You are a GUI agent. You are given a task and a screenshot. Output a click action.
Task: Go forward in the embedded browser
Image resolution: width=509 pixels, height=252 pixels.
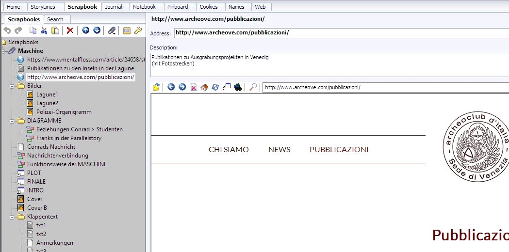click(x=182, y=87)
